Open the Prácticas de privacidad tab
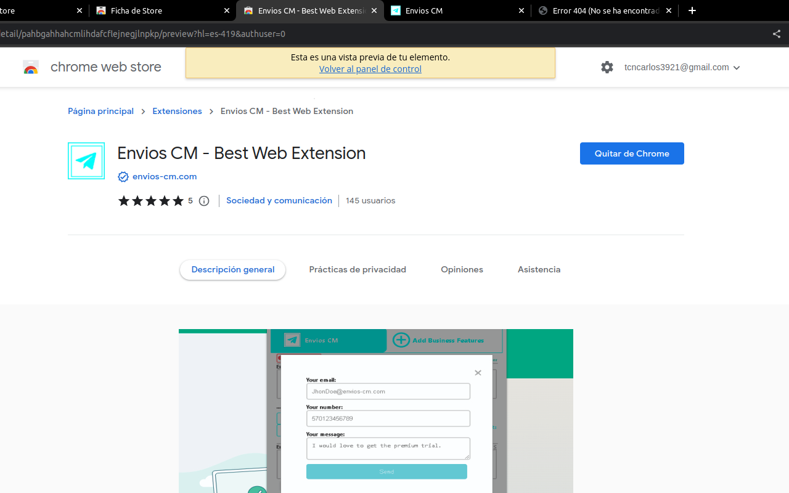The image size is (789, 493). (x=358, y=269)
